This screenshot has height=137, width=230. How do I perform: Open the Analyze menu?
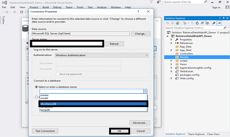pos(102,7)
